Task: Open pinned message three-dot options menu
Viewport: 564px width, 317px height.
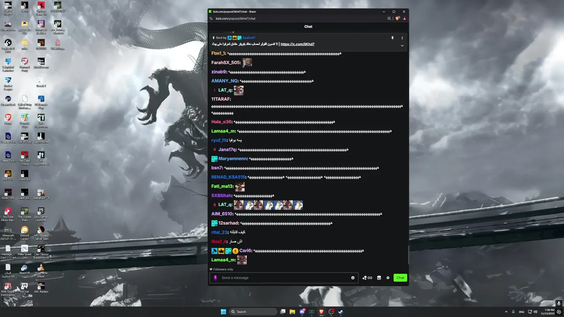Action: pos(402,38)
